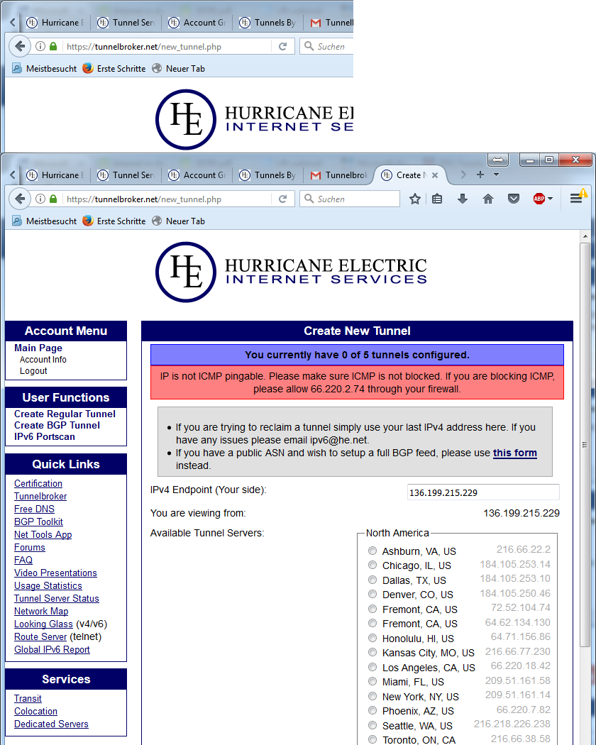This screenshot has height=745, width=596.
Task: Click the search magnifier in front window
Action: (309, 199)
